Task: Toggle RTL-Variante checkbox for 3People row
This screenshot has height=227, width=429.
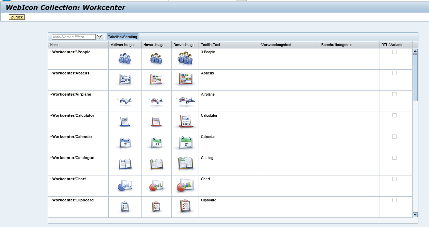Action: (395, 52)
